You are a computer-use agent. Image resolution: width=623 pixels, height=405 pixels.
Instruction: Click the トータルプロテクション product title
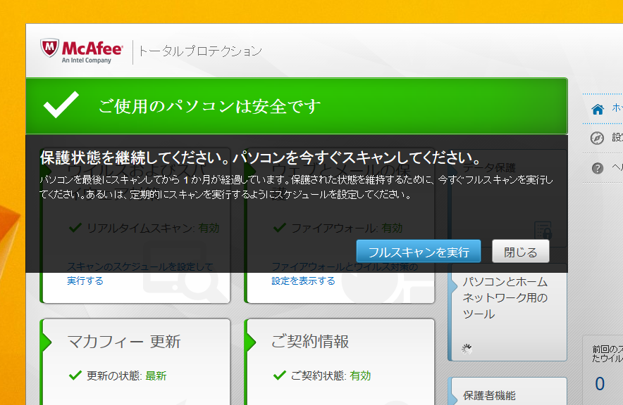pos(200,51)
